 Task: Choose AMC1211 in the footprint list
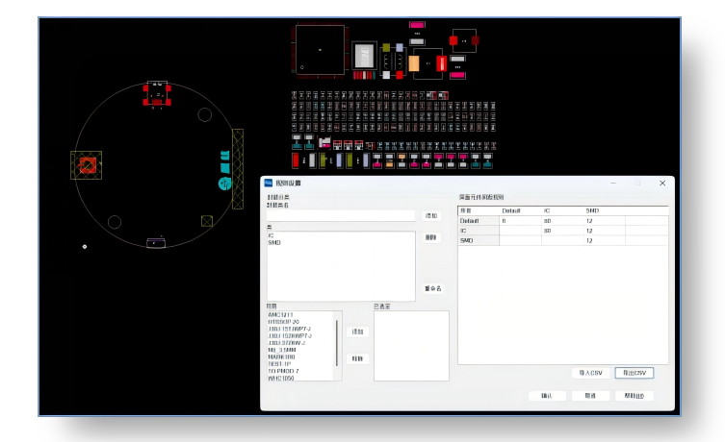[x=280, y=314]
